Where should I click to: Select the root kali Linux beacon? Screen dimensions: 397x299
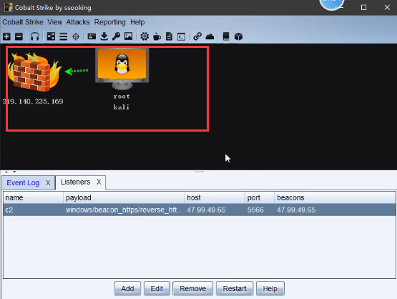[x=122, y=69]
